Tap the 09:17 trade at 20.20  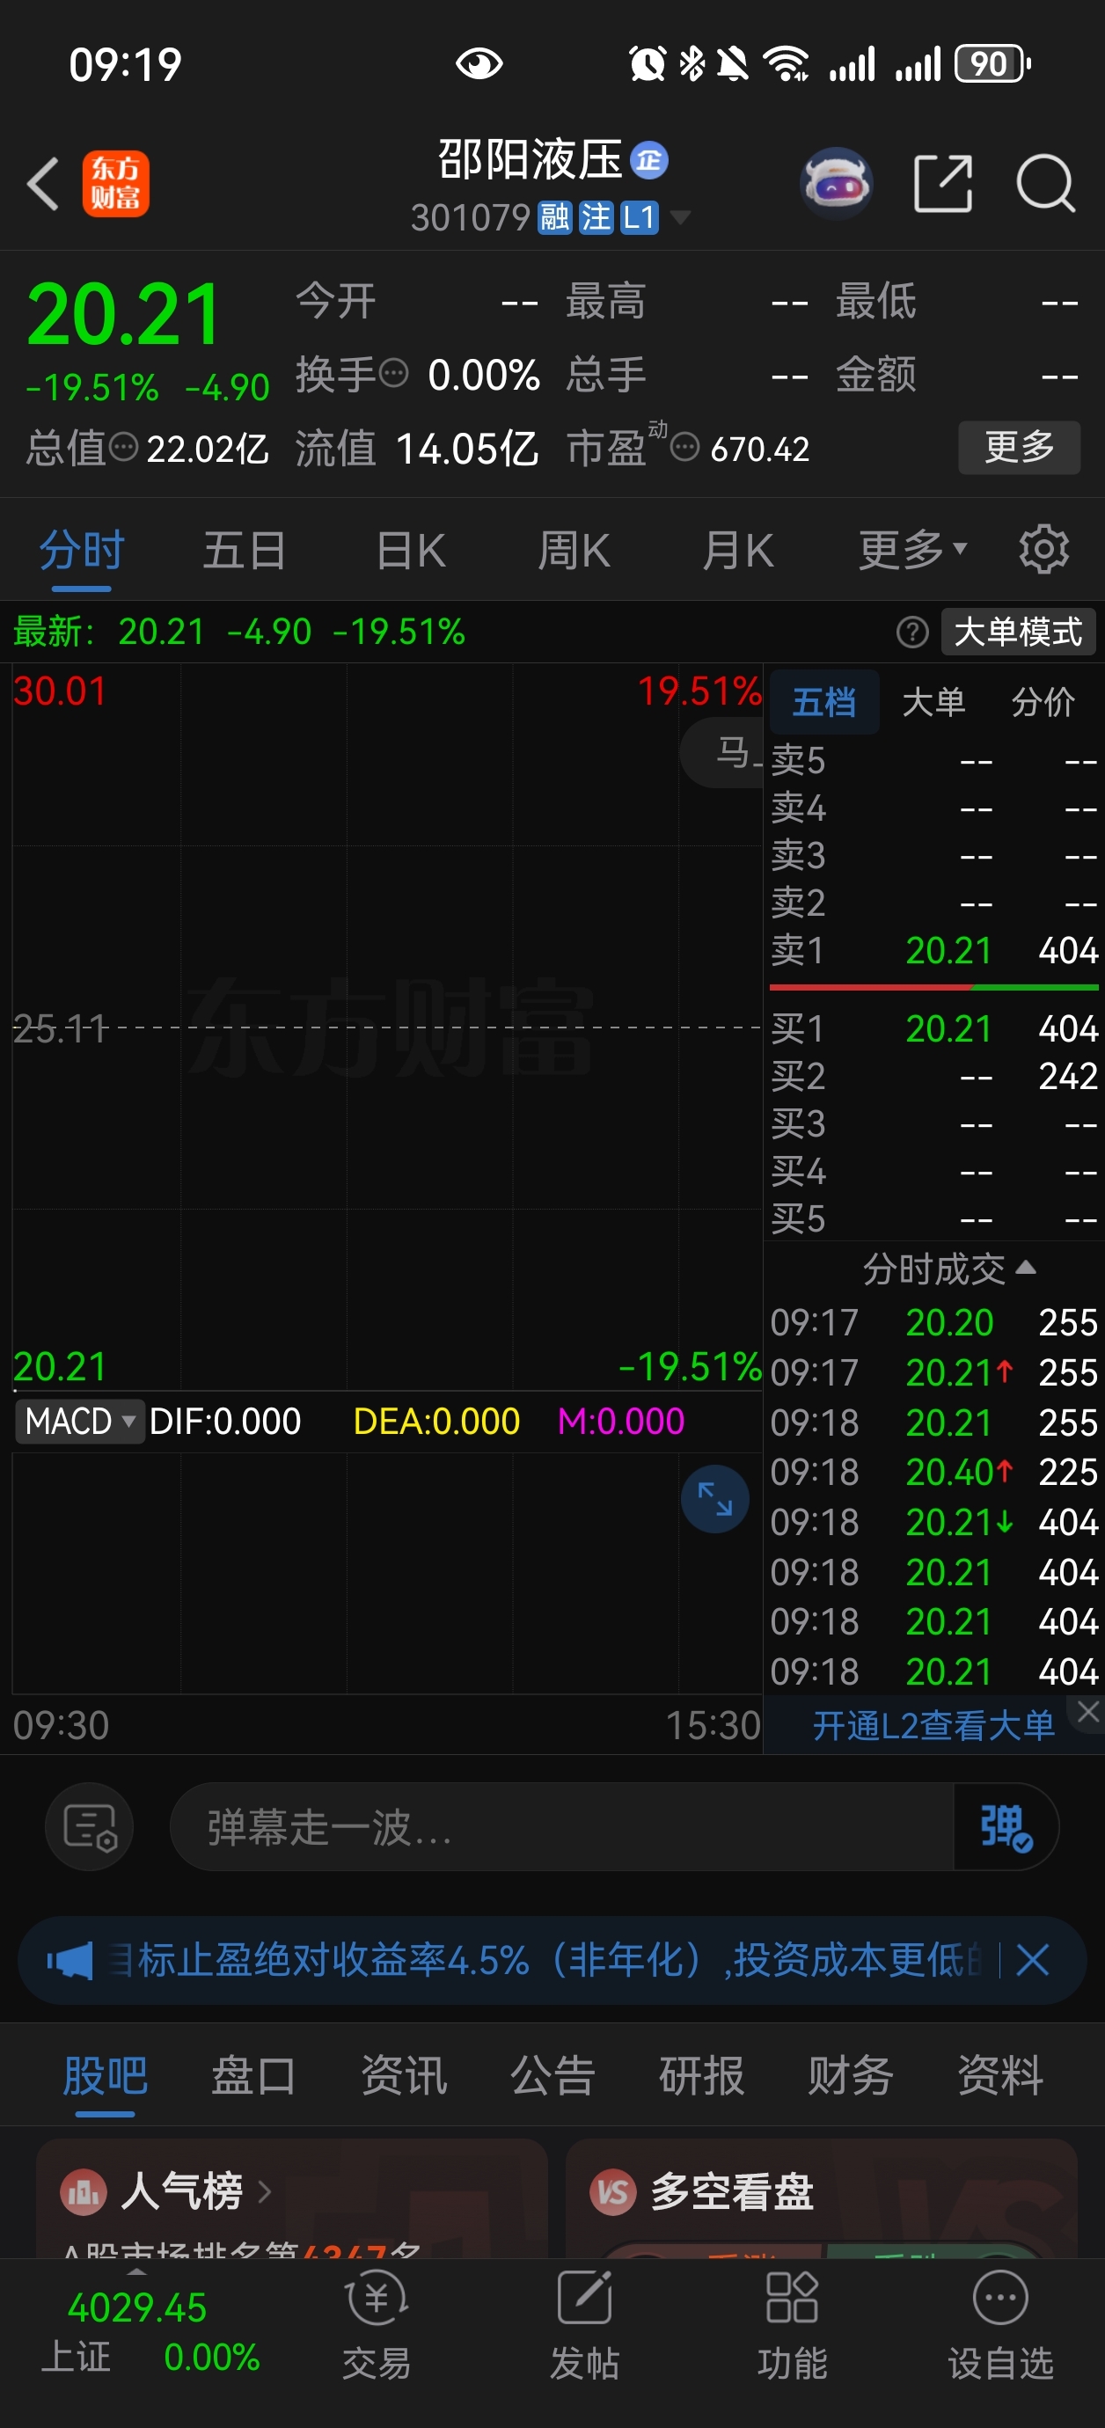tap(933, 1323)
